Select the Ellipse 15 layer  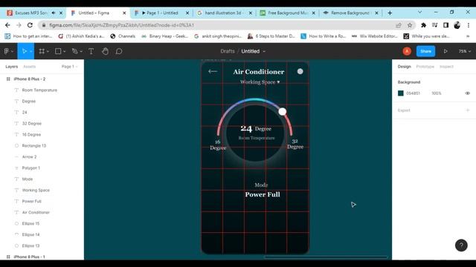(30, 223)
